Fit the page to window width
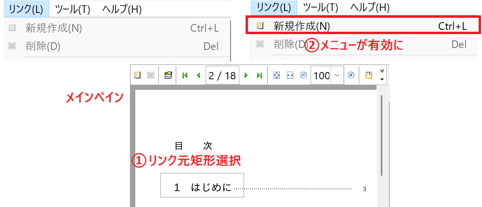This screenshot has width=482, height=207. (x=290, y=75)
